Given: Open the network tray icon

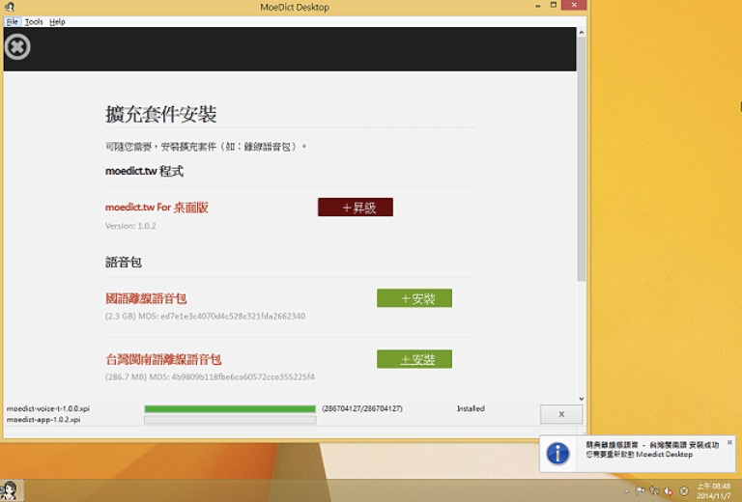Looking at the screenshot, I should [x=654, y=491].
